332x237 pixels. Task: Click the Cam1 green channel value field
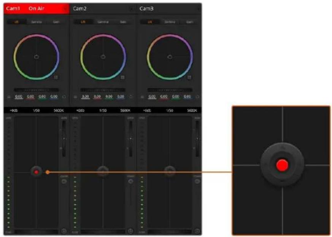tap(42, 97)
